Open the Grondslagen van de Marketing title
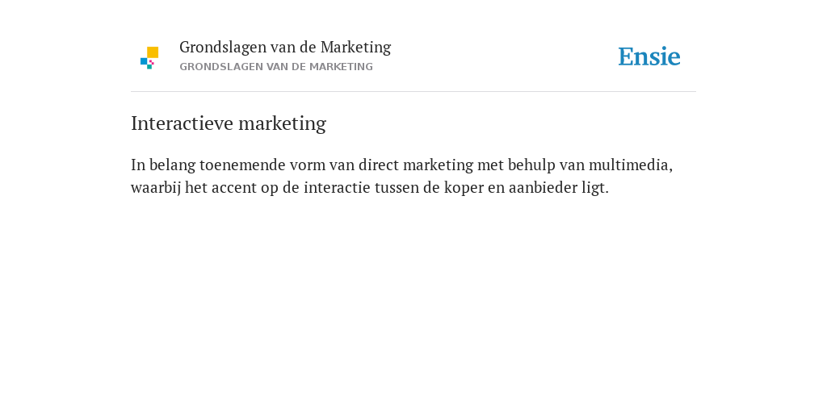The width and height of the screenshot is (827, 413). [x=285, y=47]
